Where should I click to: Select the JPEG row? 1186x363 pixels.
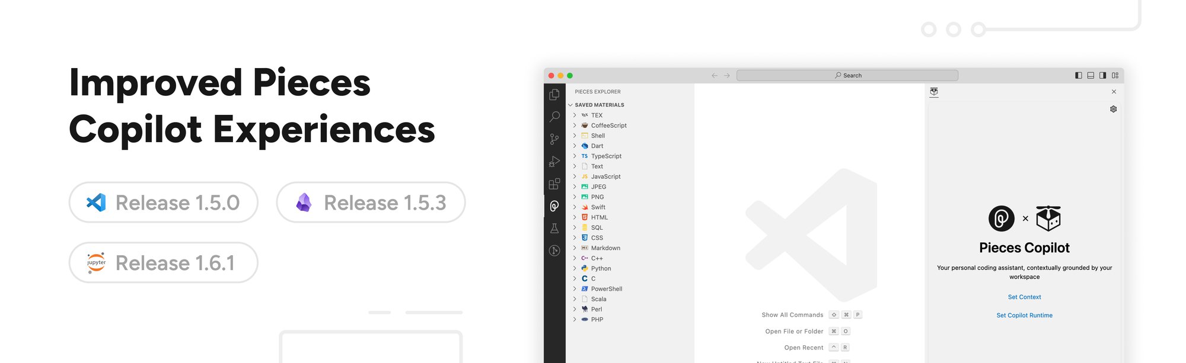point(630,187)
